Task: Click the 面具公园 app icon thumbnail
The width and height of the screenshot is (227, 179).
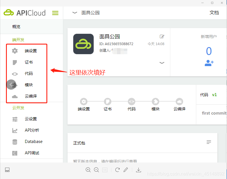Action: (x=83, y=44)
